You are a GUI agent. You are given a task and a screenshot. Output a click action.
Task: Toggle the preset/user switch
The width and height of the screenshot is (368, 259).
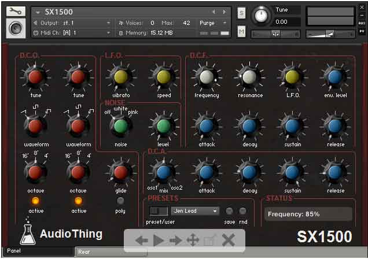coord(159,211)
